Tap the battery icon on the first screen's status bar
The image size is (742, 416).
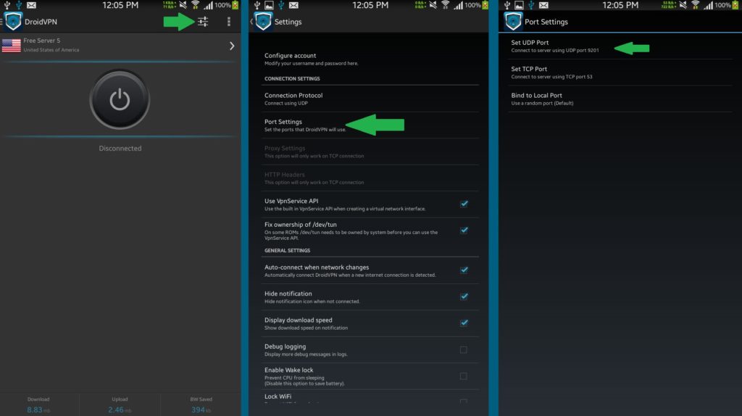(235, 5)
